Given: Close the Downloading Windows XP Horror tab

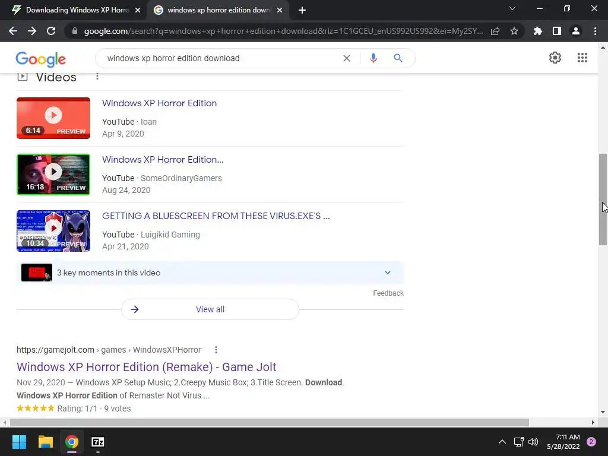Looking at the screenshot, I should [138, 11].
